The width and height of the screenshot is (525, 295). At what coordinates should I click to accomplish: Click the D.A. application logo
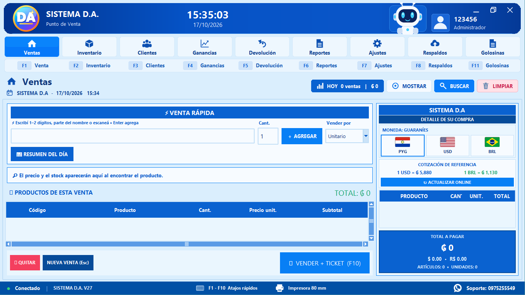click(x=26, y=18)
